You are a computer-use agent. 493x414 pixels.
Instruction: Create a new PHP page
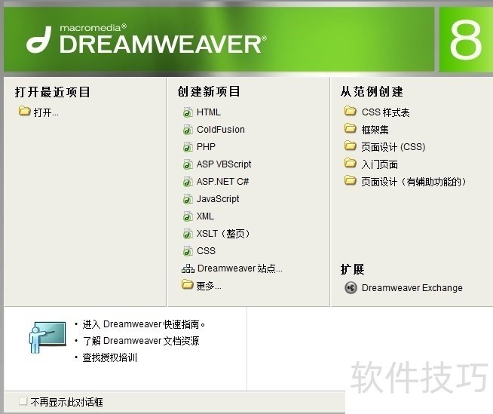click(x=206, y=147)
